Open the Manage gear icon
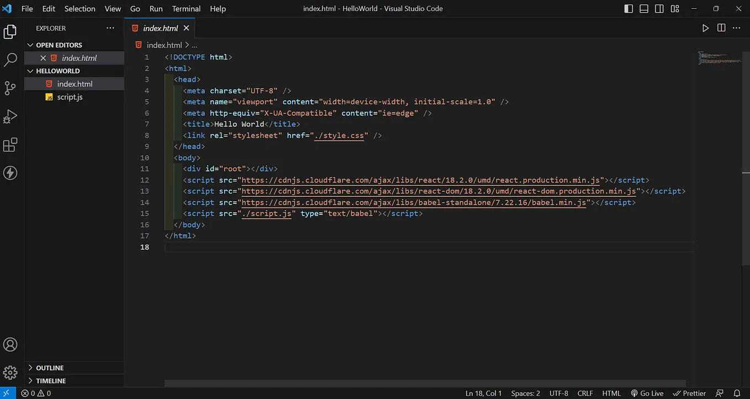 point(10,372)
